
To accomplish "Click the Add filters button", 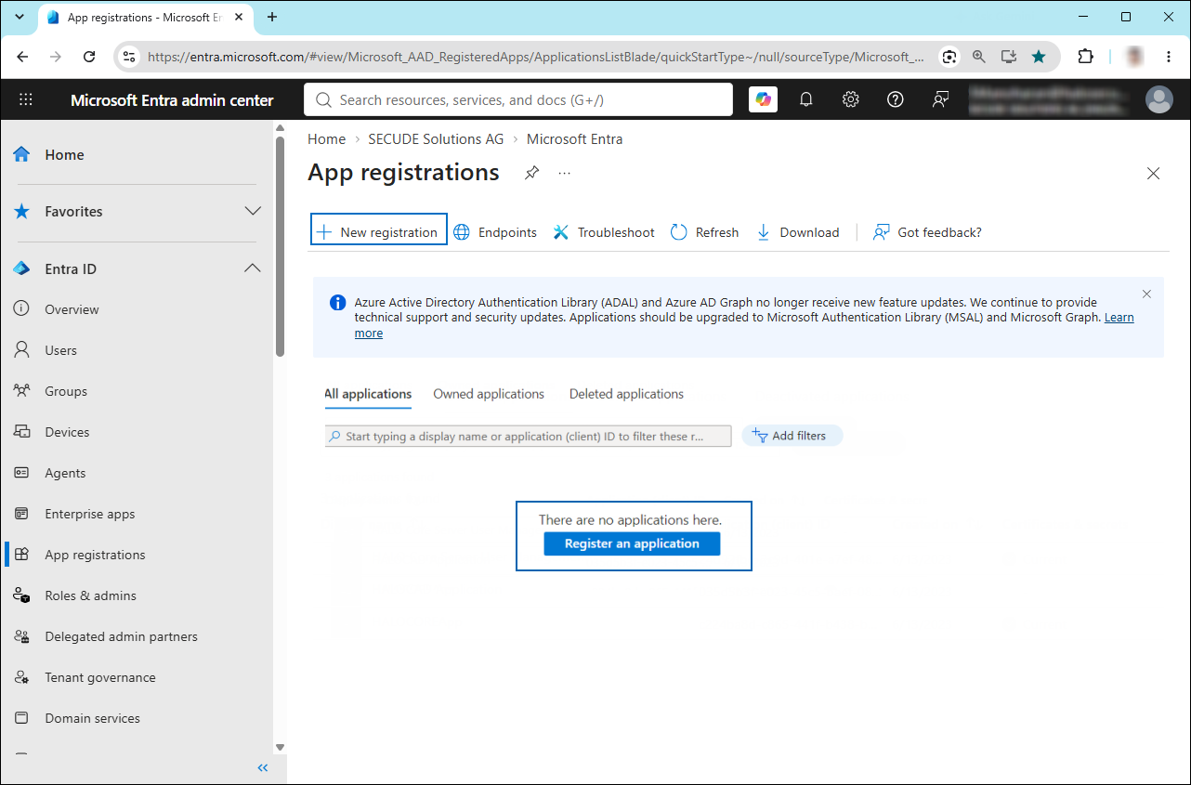I will (x=792, y=436).
